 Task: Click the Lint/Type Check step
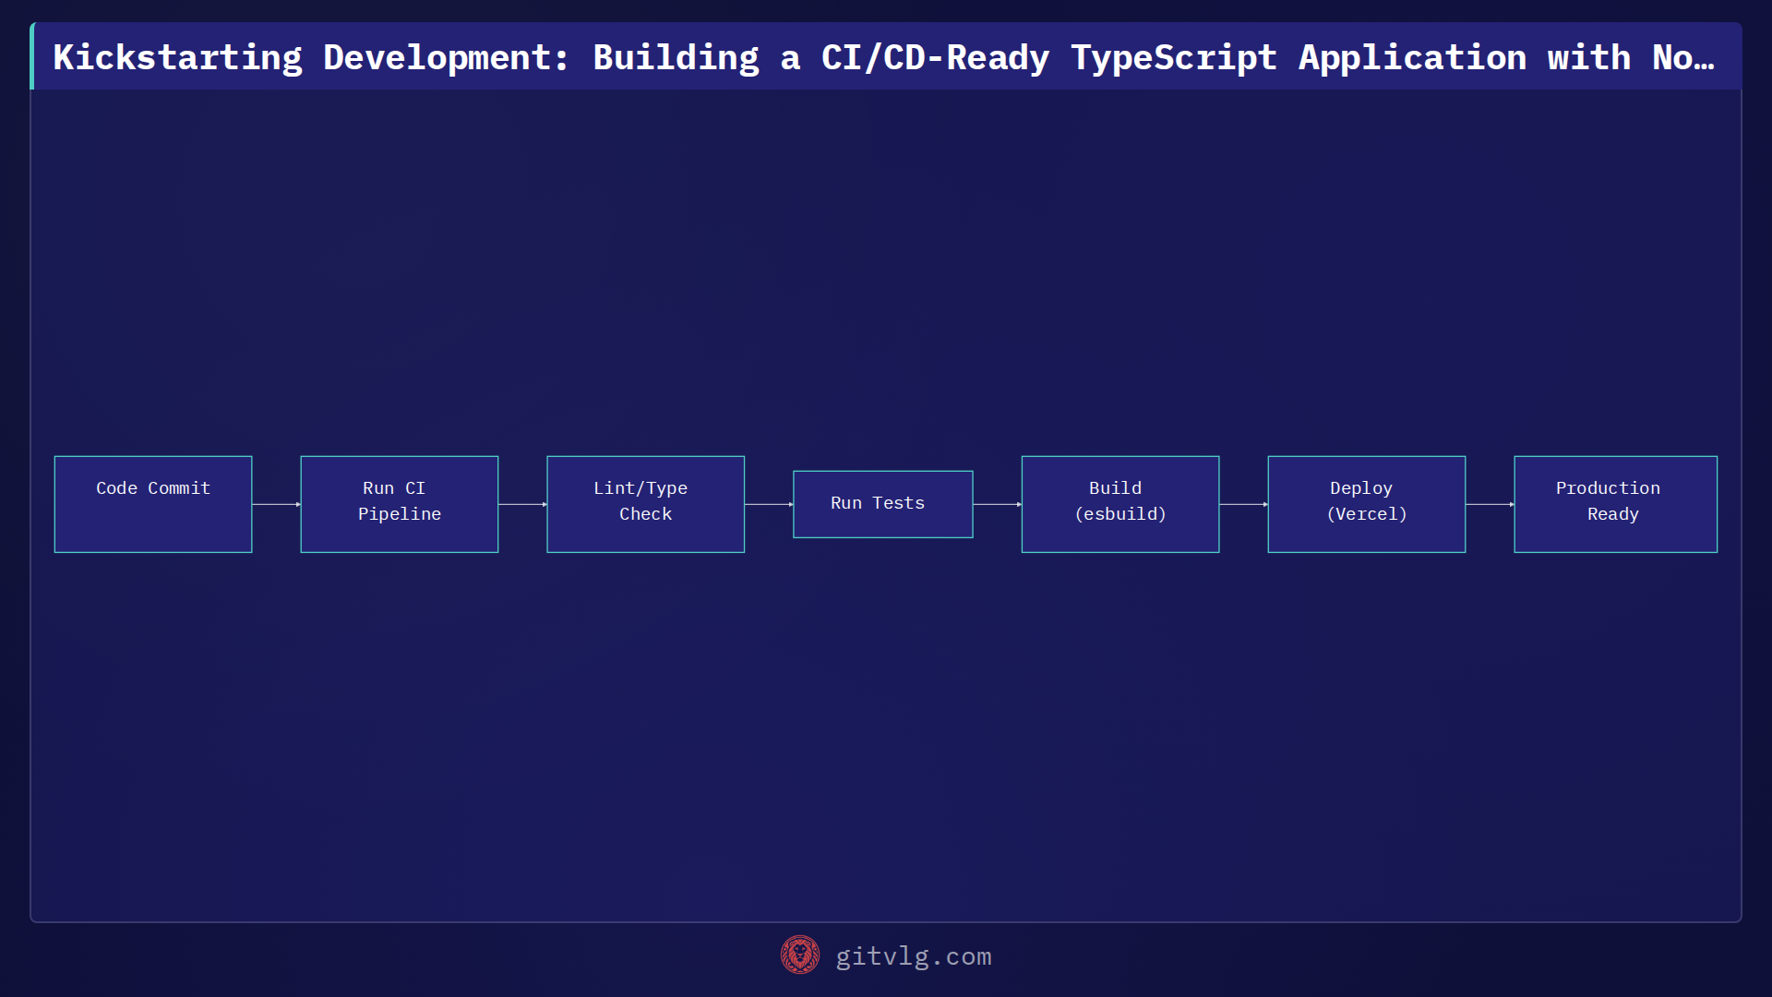pyautogui.click(x=646, y=504)
